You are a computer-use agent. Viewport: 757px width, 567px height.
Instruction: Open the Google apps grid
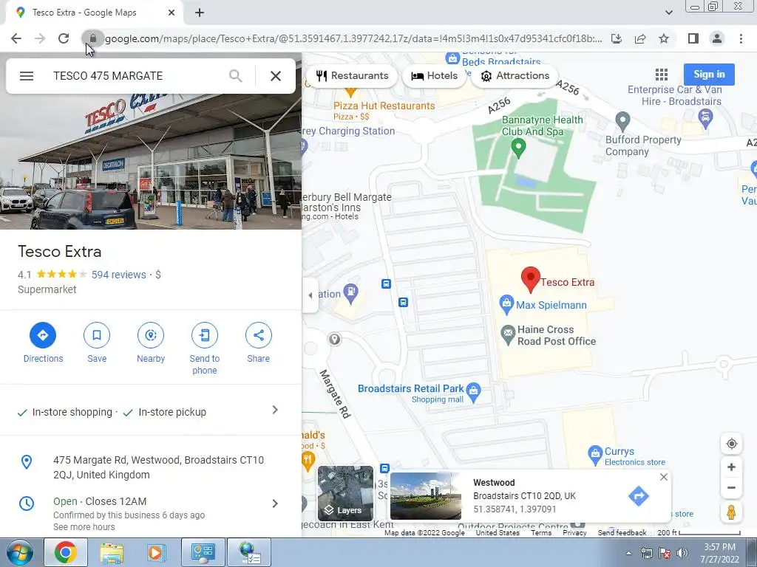click(x=662, y=75)
